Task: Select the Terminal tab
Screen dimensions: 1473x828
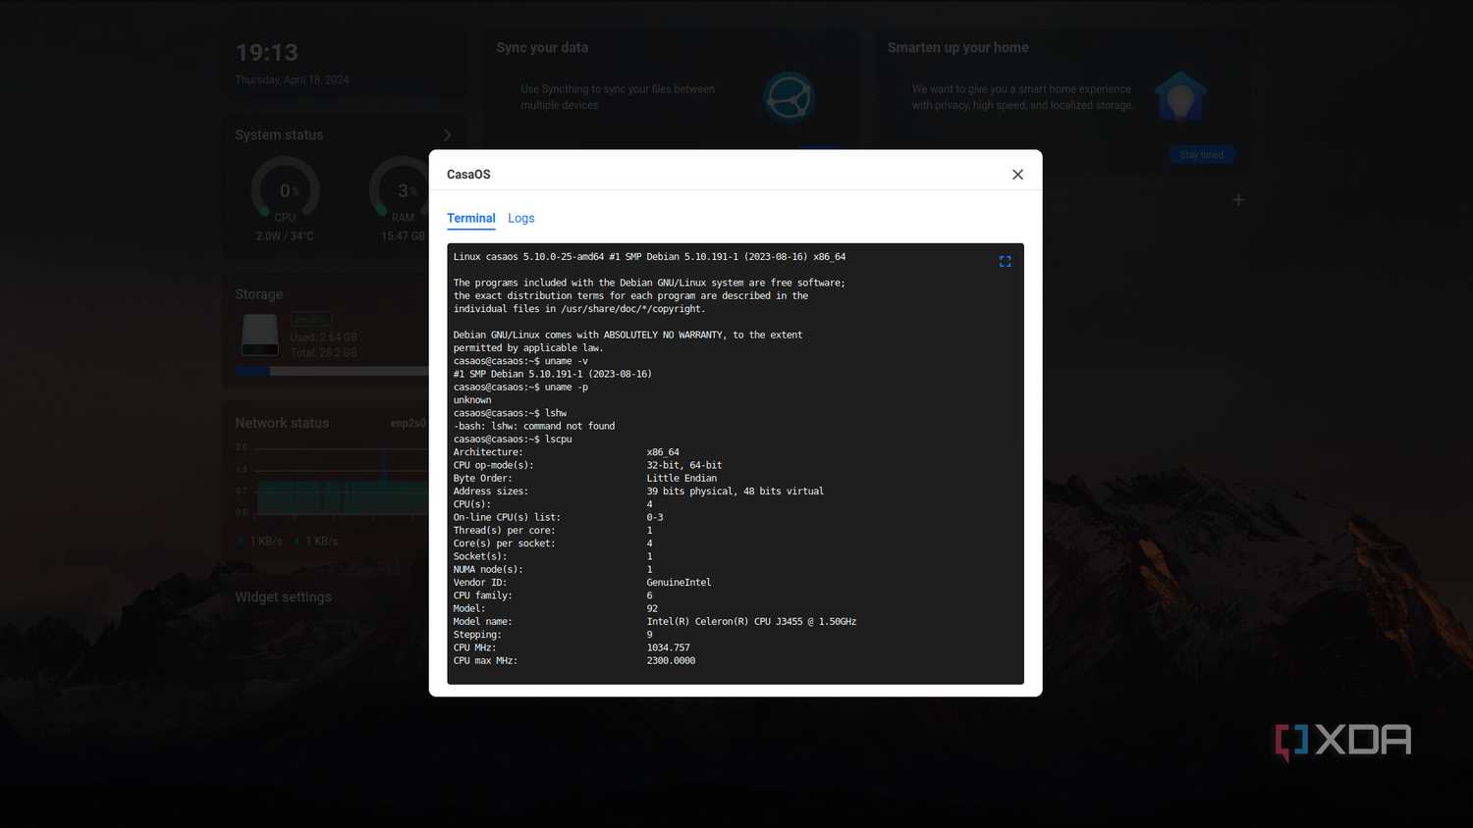Action: [x=470, y=218]
